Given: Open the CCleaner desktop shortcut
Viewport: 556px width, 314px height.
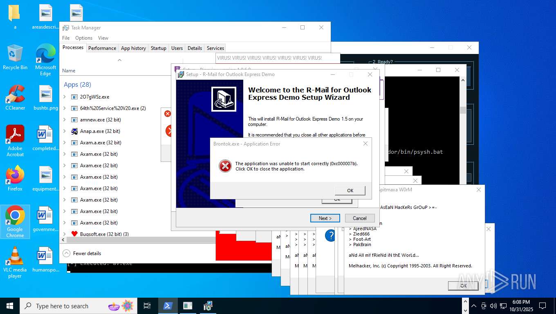Looking at the screenshot, I should point(15,98).
